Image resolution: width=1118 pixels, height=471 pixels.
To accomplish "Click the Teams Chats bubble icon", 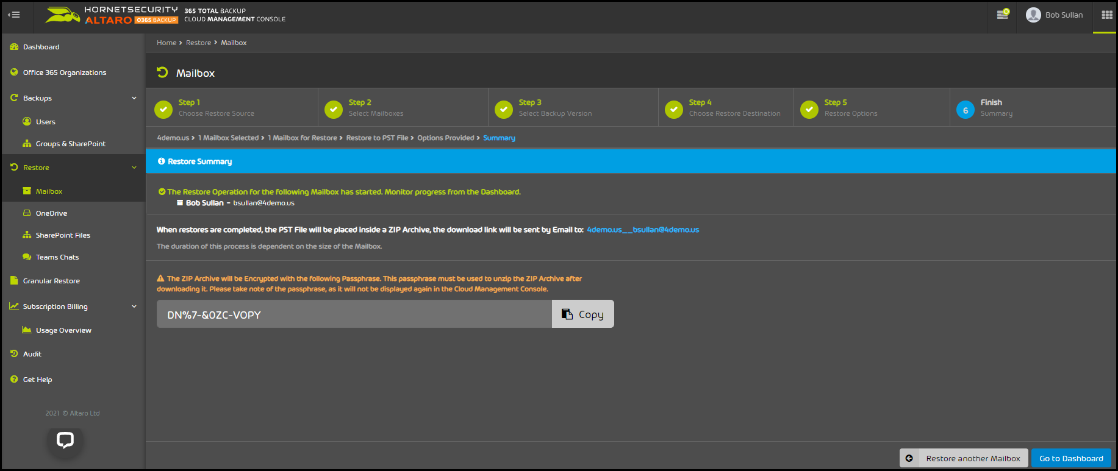I will tap(27, 257).
